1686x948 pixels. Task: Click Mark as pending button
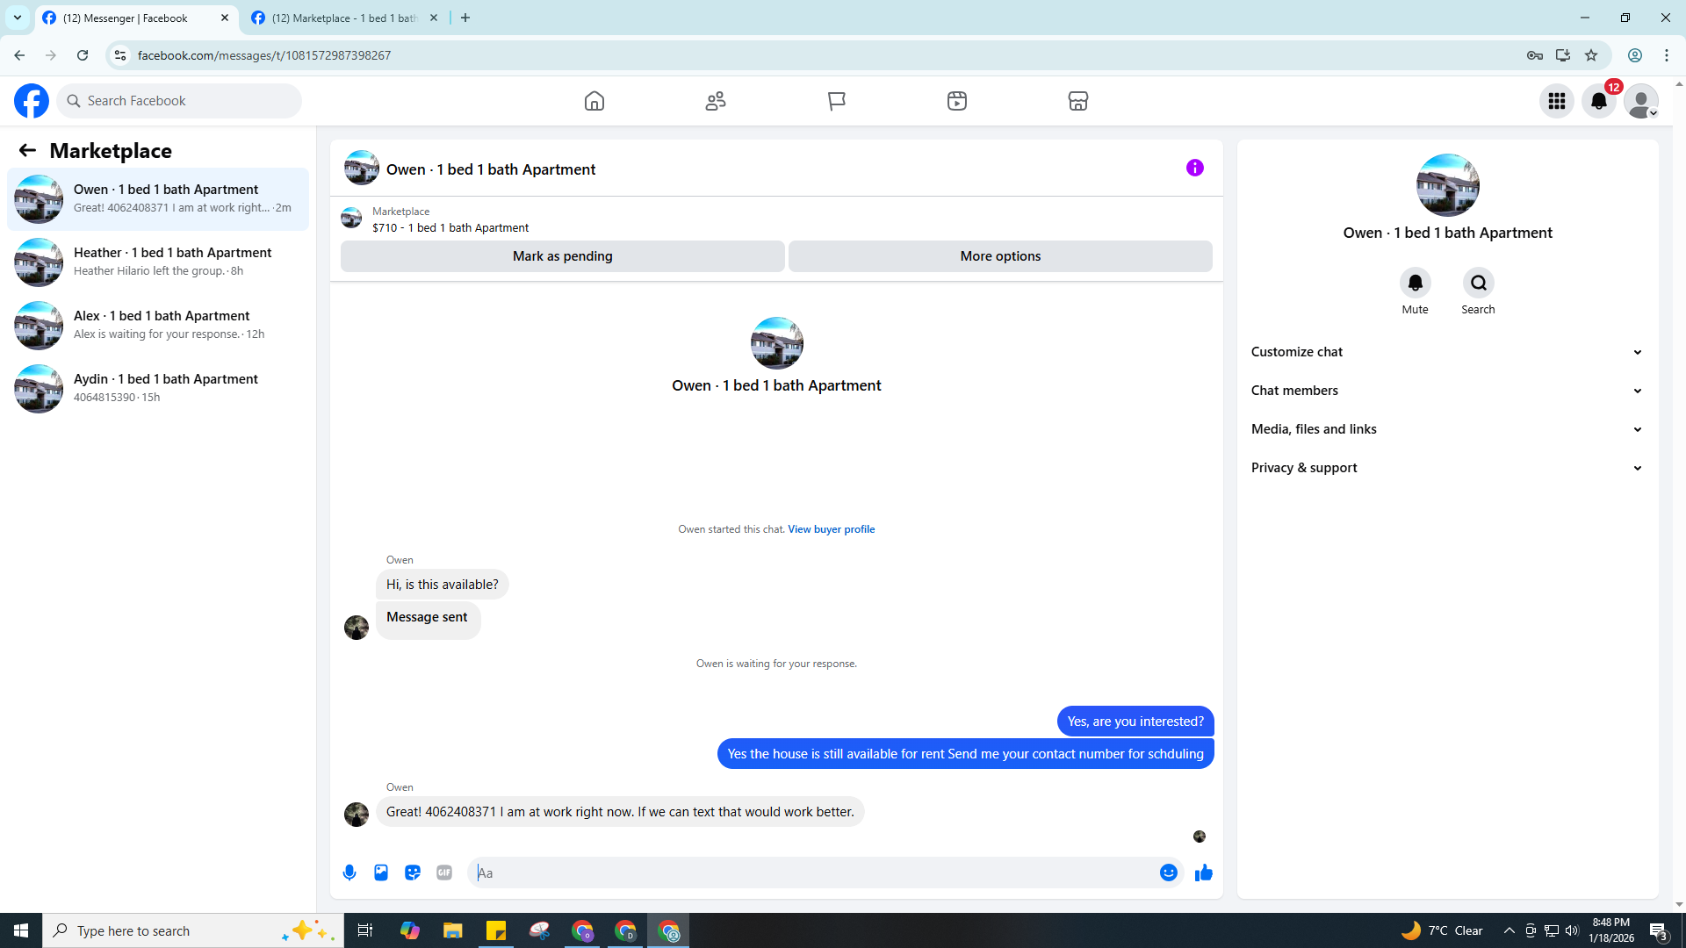(562, 256)
